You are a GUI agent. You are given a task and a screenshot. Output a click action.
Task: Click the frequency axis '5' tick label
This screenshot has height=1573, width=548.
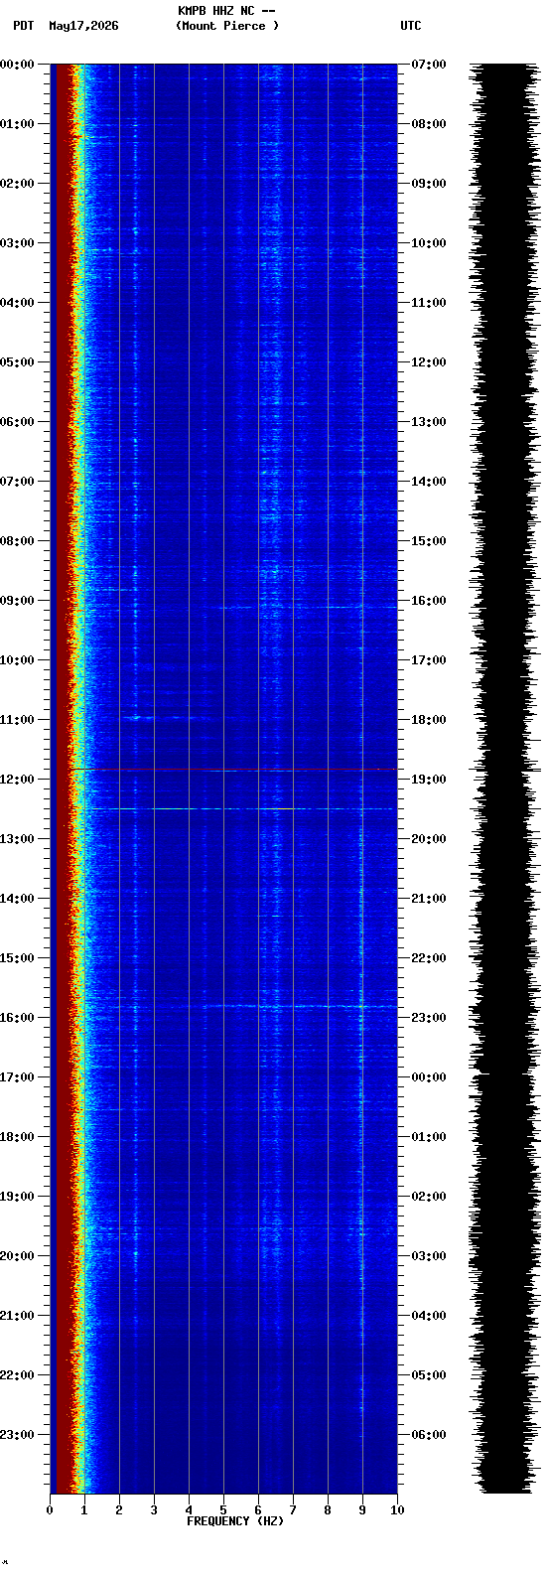(x=223, y=1510)
